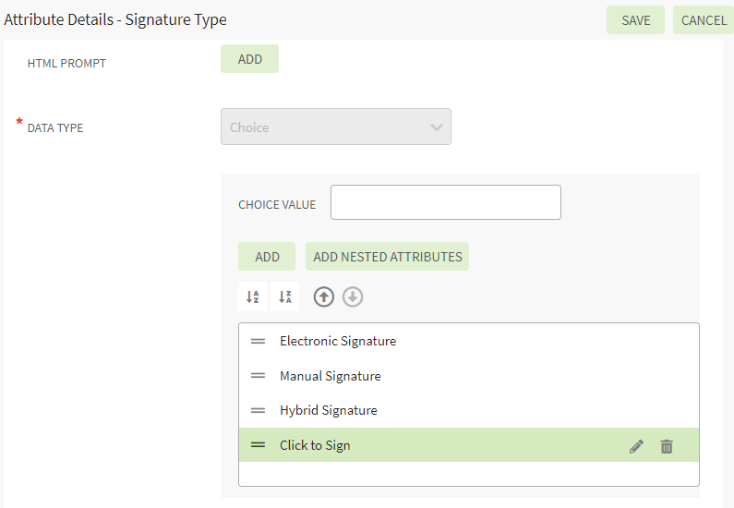The image size is (734, 508).
Task: Click Add button next to HTML Prompt
Action: (x=249, y=59)
